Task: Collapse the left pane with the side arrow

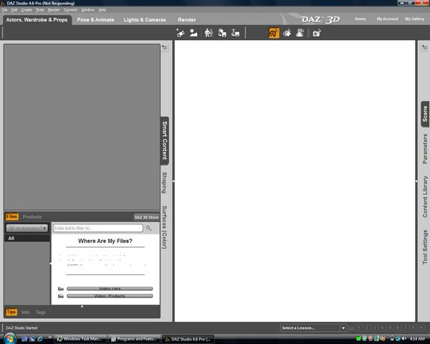Action: (x=173, y=181)
